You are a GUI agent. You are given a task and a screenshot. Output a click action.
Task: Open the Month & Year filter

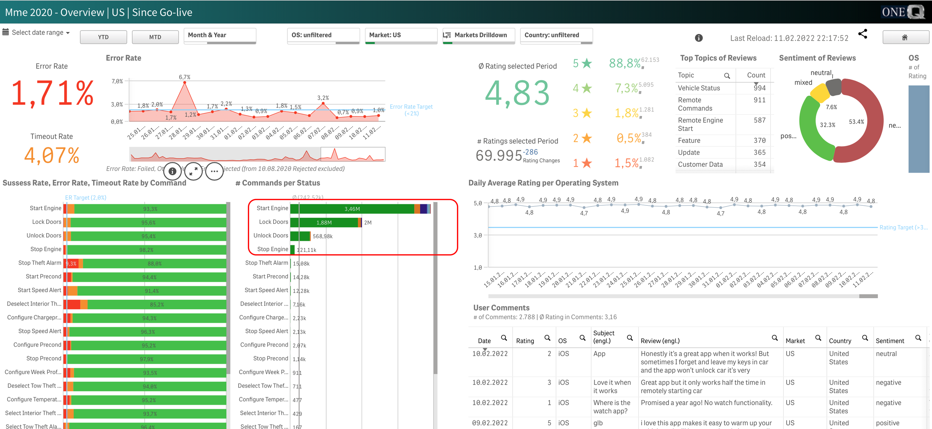(x=220, y=35)
